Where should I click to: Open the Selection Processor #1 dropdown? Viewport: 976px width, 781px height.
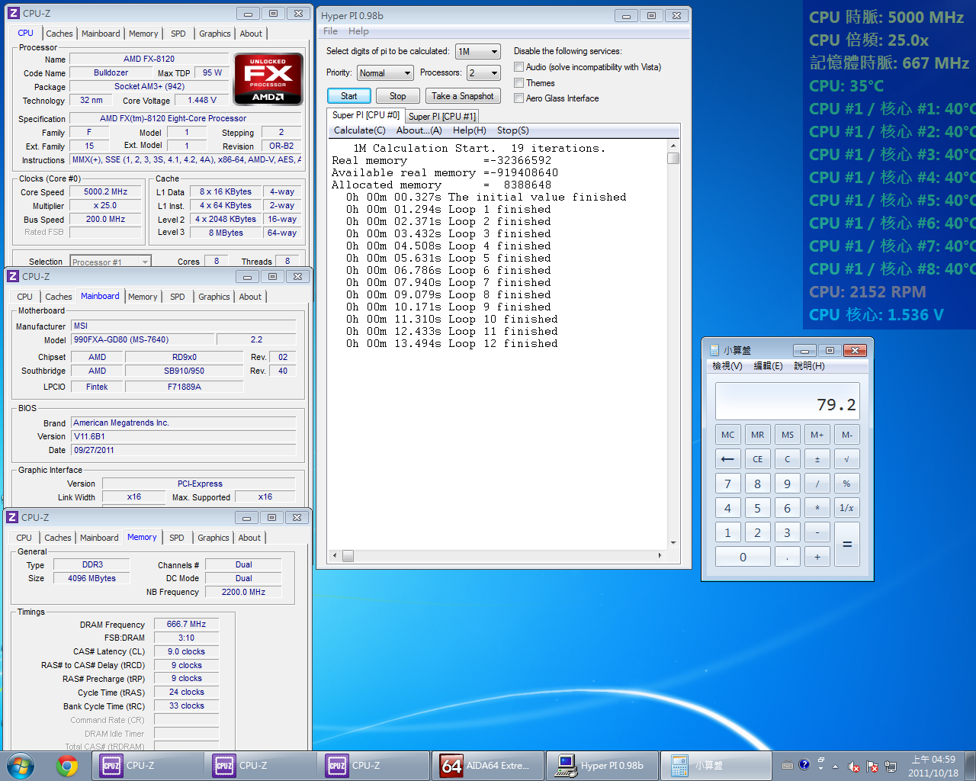[x=111, y=262]
